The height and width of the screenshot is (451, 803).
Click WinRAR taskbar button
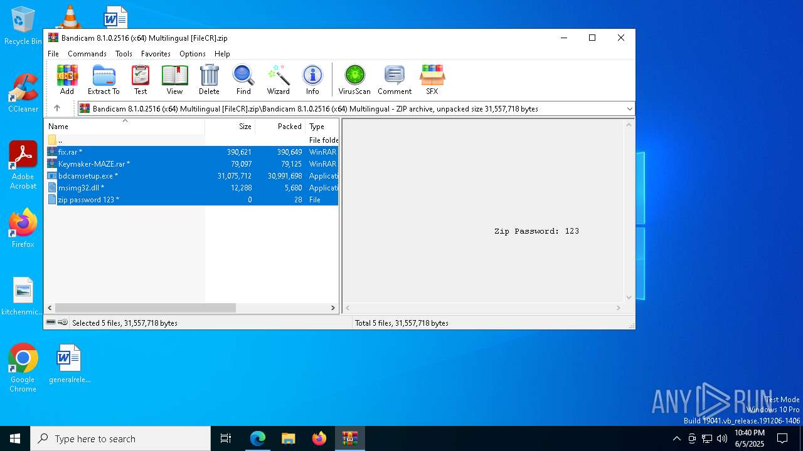349,438
